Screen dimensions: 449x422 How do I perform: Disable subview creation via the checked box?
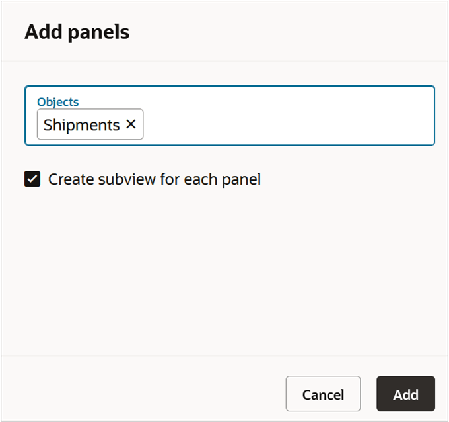pos(32,179)
